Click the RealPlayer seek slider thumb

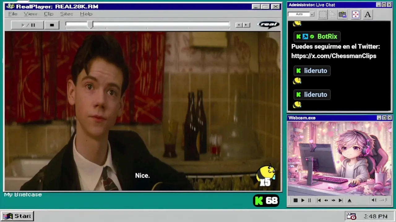click(90, 25)
